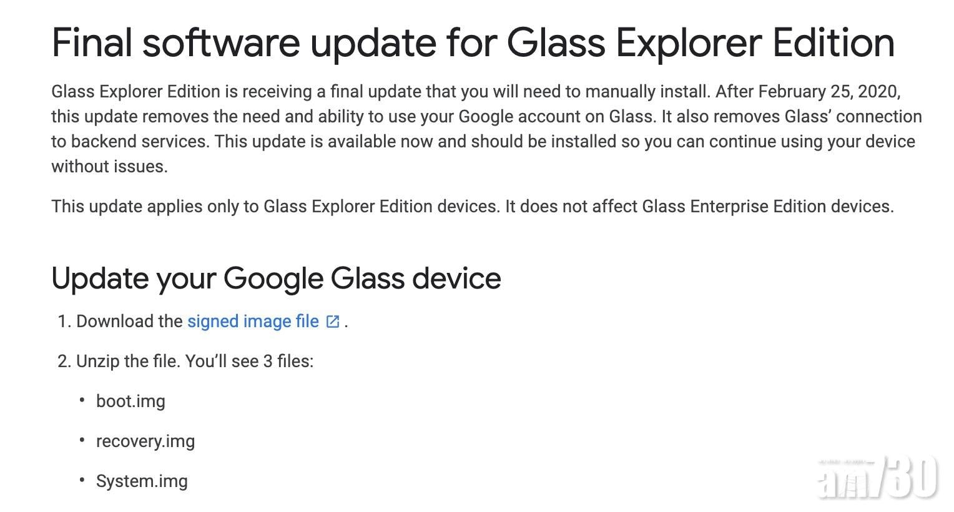Click the step number "2." marker
Viewport: 954px width, 512px height.
click(x=64, y=362)
